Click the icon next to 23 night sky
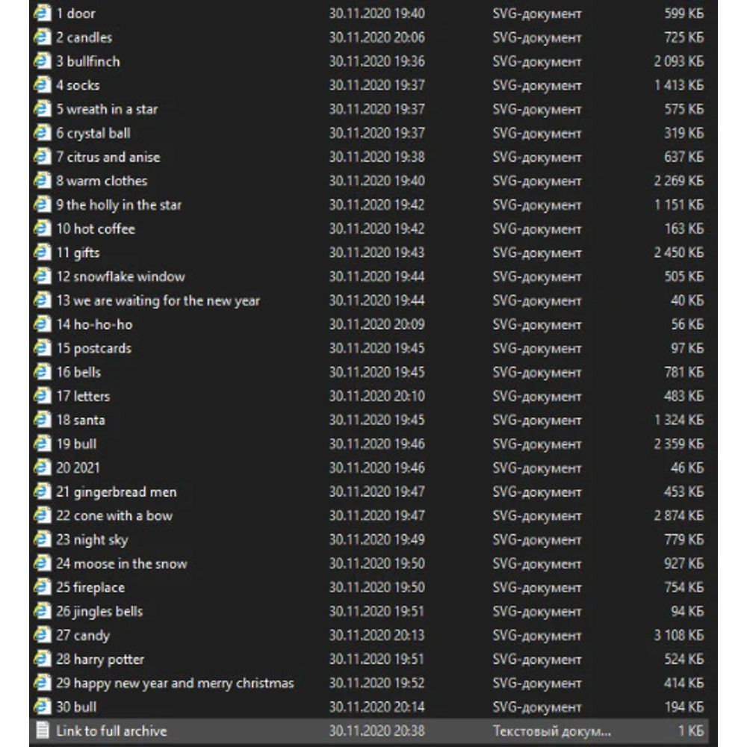Image resolution: width=747 pixels, height=747 pixels. click(43, 539)
